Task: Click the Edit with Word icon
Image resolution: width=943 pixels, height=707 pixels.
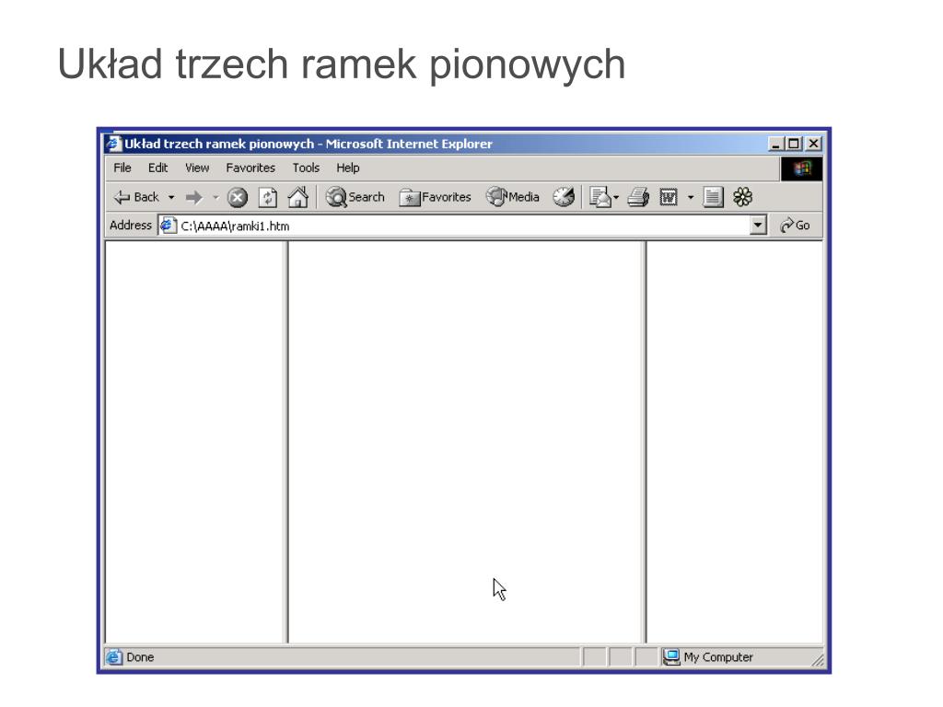Action: point(669,197)
